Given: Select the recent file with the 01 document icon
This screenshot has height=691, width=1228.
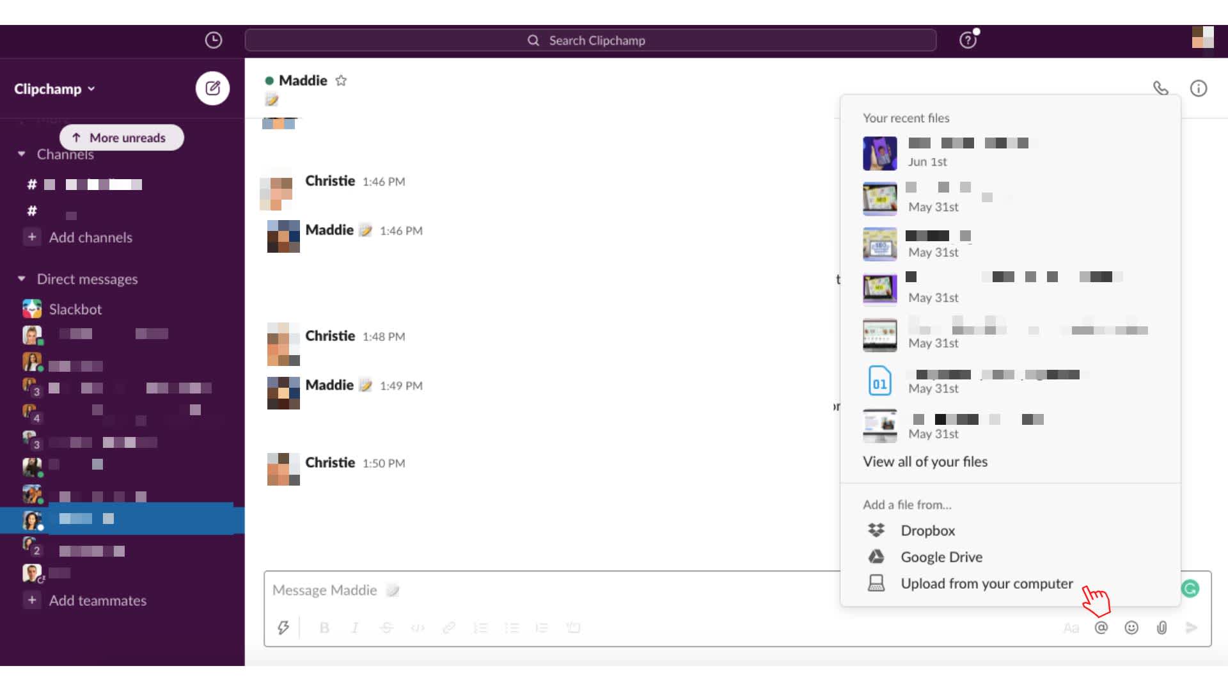Looking at the screenshot, I should [x=1011, y=381].
